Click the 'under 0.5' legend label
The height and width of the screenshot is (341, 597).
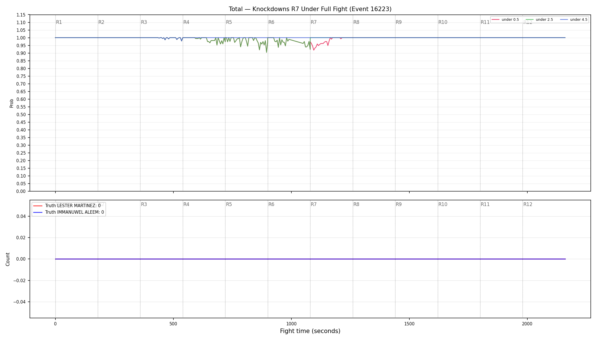510,20
